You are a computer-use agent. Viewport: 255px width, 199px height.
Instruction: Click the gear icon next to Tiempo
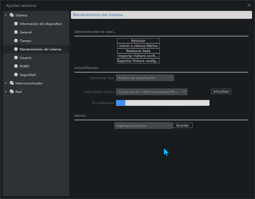[16, 41]
